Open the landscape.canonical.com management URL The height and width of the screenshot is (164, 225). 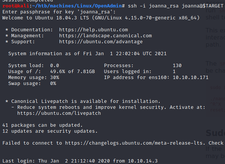tap(105, 36)
